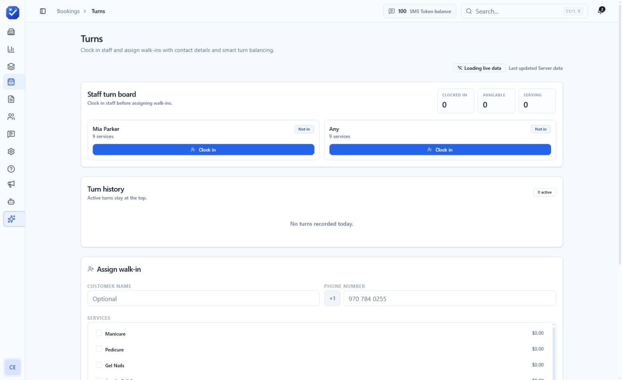Click the Customer Name input field
The height and width of the screenshot is (380, 622).
[x=203, y=299]
